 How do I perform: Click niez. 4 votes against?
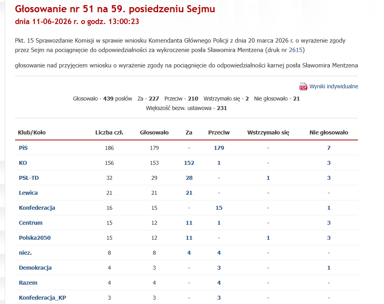click(x=219, y=253)
